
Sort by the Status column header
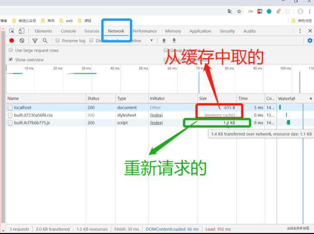click(x=101, y=98)
